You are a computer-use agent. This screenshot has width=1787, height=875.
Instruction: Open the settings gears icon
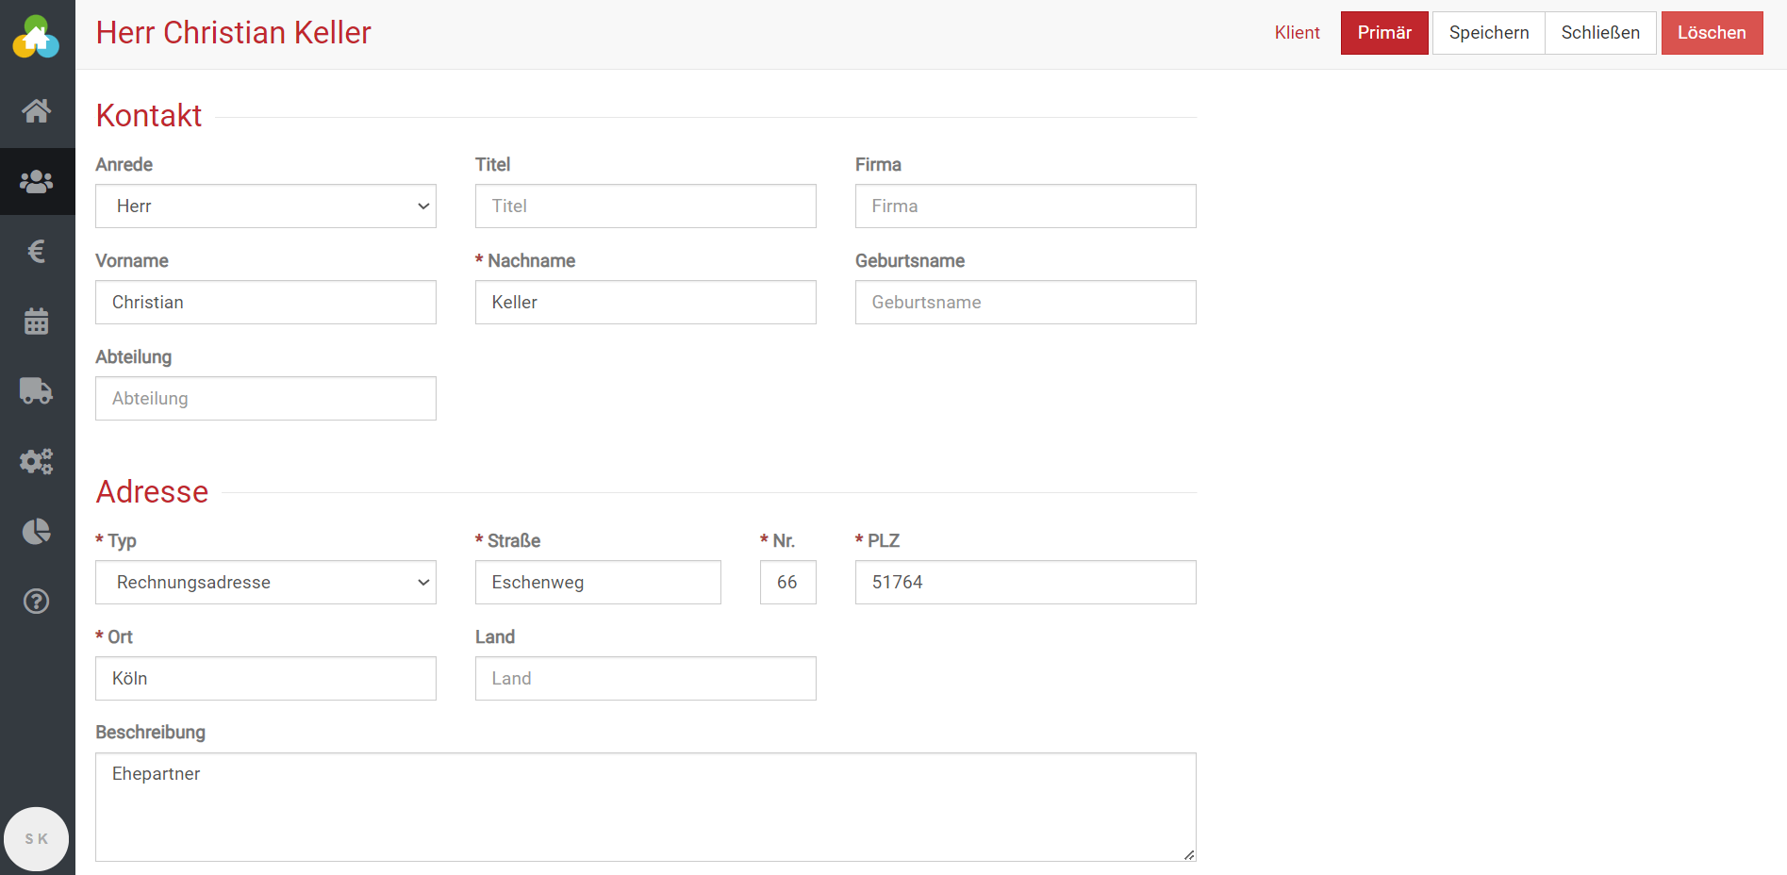click(37, 461)
